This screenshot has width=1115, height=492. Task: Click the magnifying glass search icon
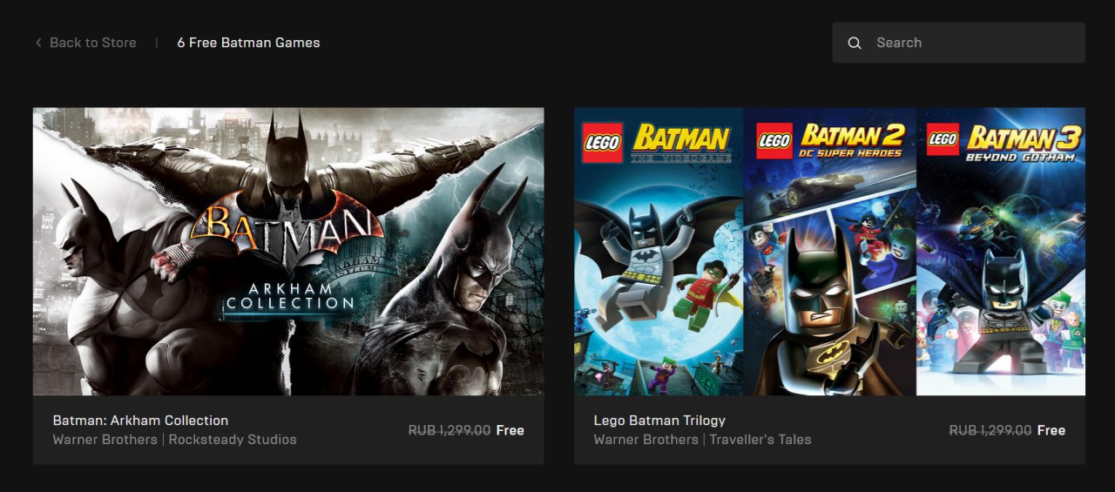(855, 43)
